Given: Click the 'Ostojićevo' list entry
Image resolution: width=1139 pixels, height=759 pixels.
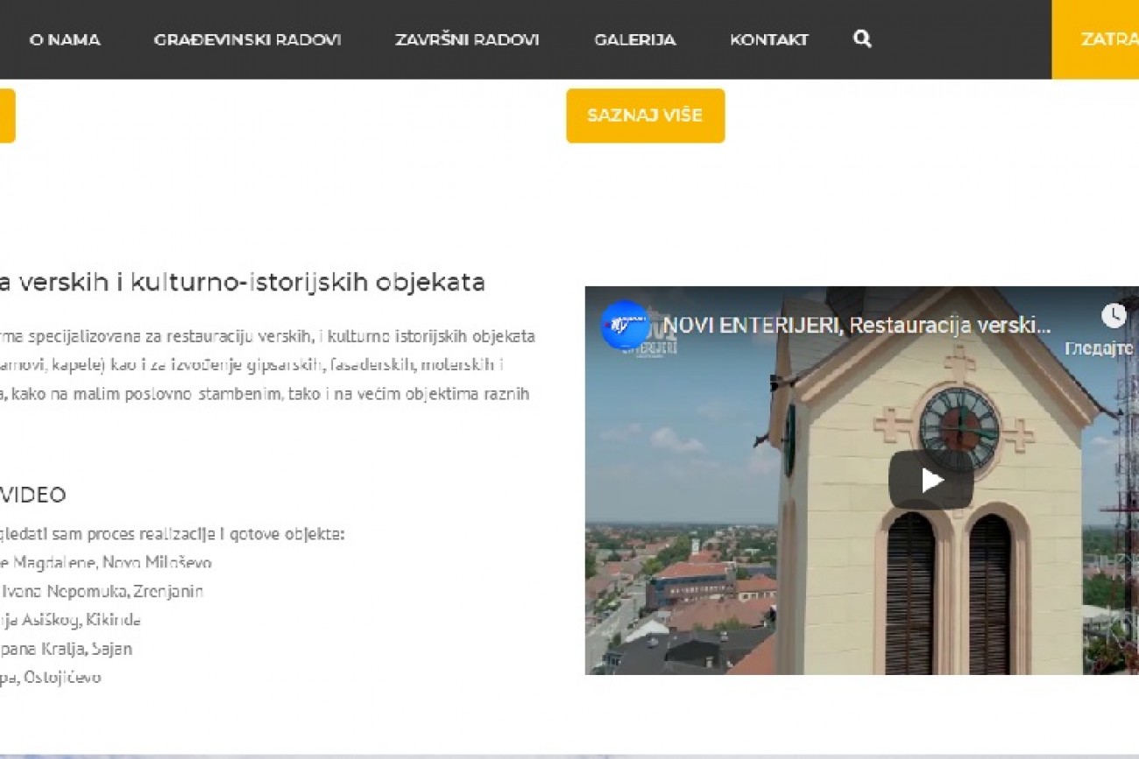Looking at the screenshot, I should click(51, 678).
